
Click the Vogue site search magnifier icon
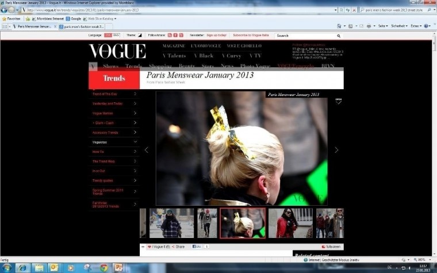(339, 36)
